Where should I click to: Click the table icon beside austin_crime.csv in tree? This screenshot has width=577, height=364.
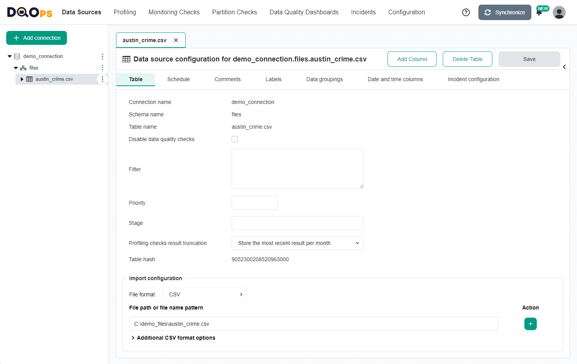click(x=29, y=79)
